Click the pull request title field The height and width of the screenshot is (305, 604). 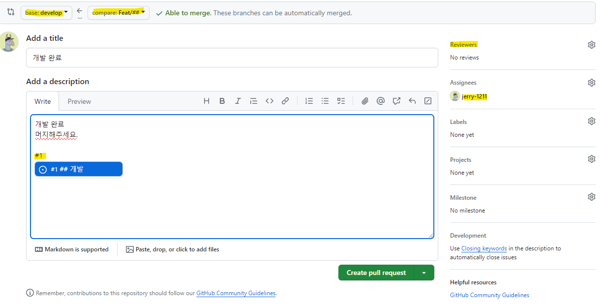(x=232, y=58)
